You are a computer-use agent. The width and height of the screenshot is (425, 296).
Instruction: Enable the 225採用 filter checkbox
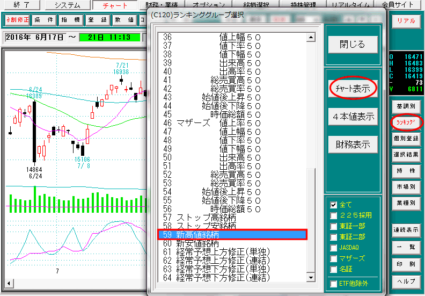tap(334, 215)
